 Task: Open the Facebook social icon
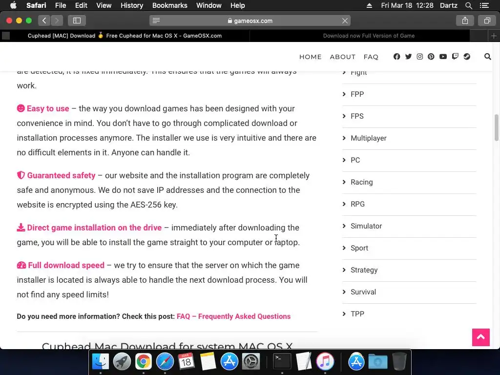click(x=396, y=57)
